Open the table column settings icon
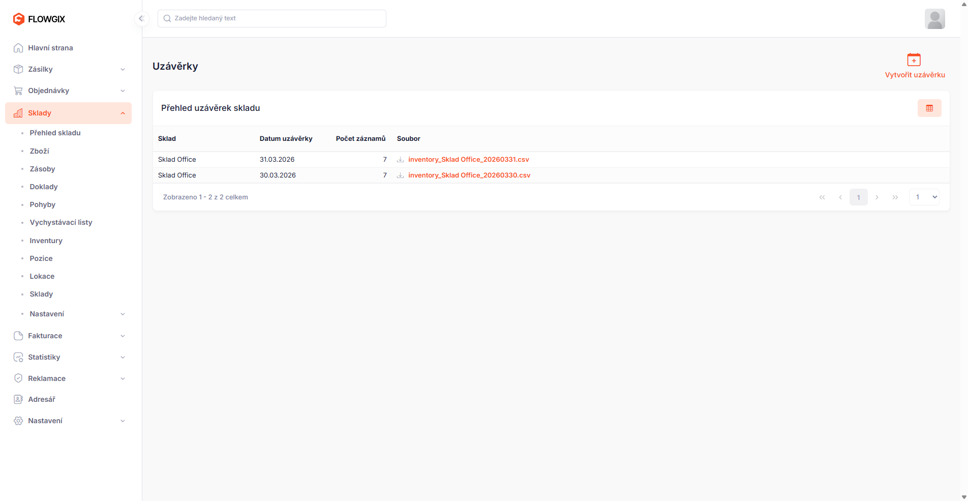 pos(929,108)
